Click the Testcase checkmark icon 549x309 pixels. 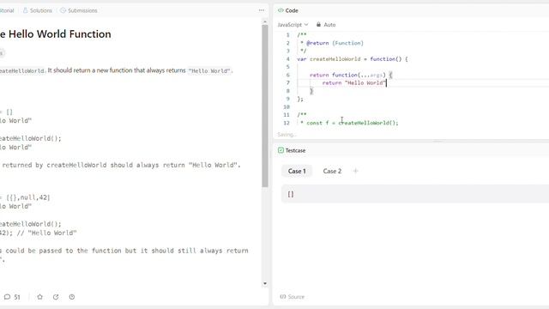(281, 150)
